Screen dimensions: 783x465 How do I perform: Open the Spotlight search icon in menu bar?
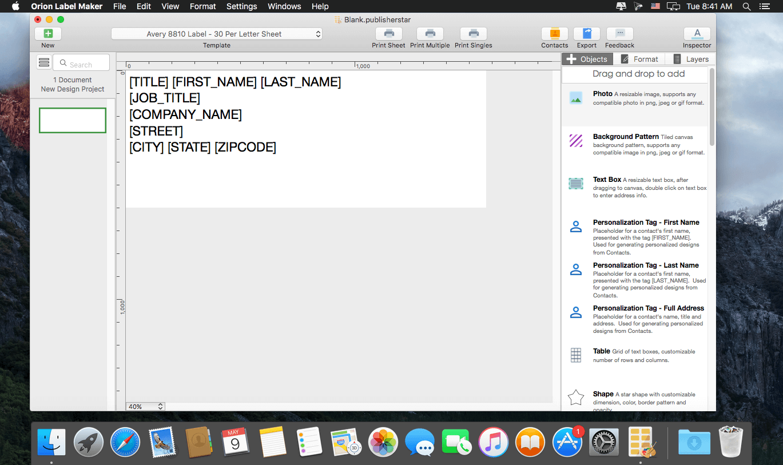pos(746,6)
